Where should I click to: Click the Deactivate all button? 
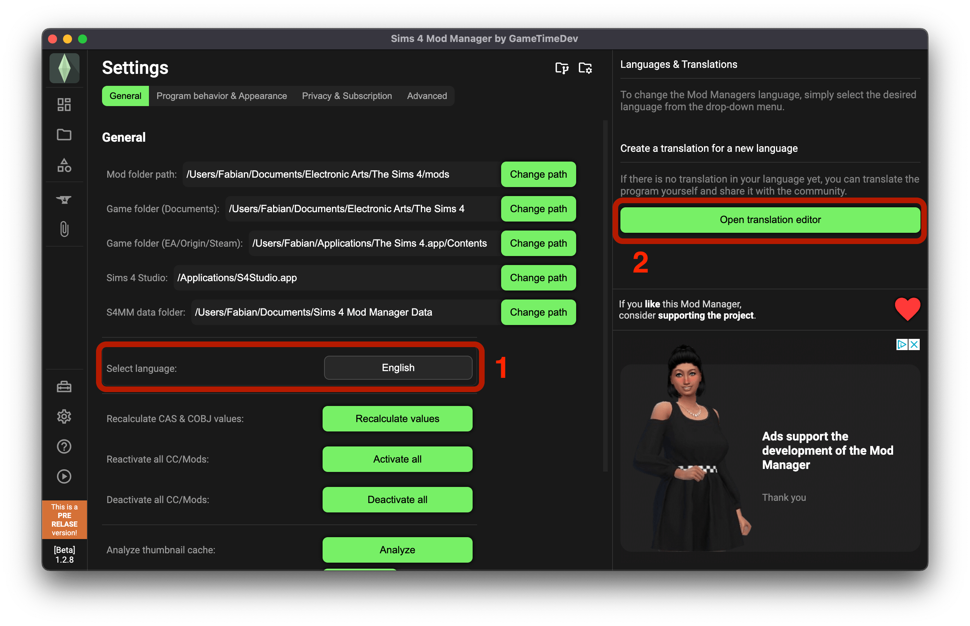tap(397, 500)
